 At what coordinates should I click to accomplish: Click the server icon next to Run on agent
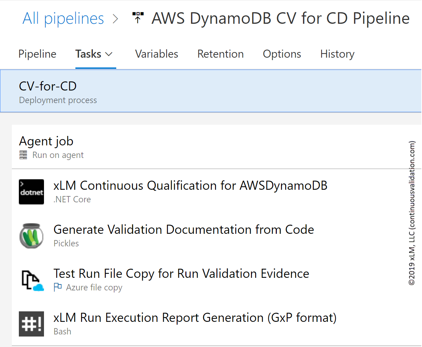tap(23, 155)
